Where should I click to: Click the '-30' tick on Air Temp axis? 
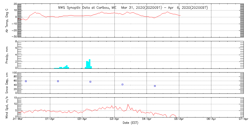click(14, 36)
